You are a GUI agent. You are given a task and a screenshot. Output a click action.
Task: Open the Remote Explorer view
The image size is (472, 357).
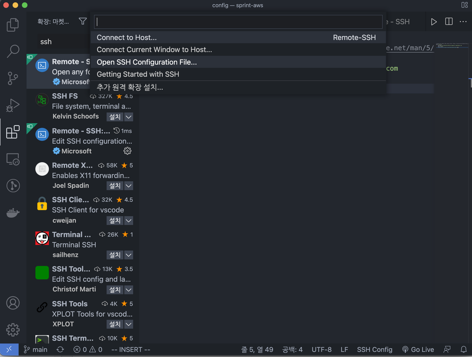[13, 159]
